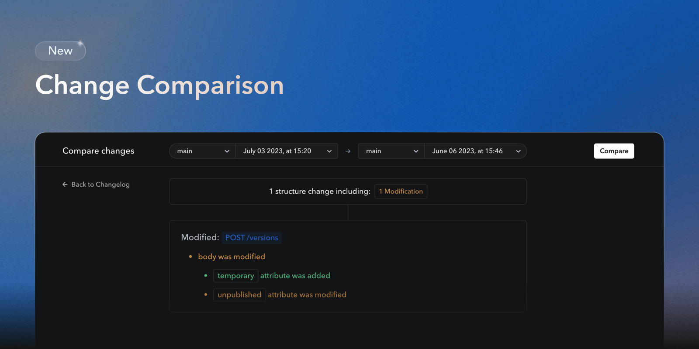Click the chevron next to June 06 2023 date
The image size is (699, 349).
tap(518, 151)
